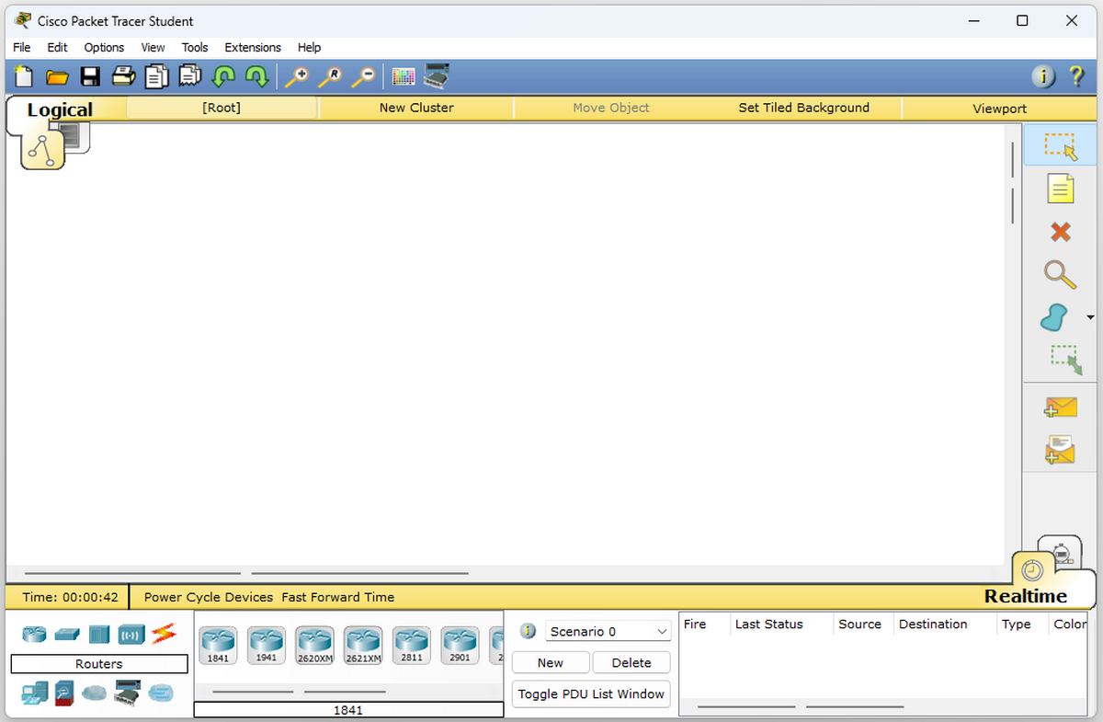Screen dimensions: 1103x722
Task: Pick the red X Delete tool
Action: [x=1060, y=232]
